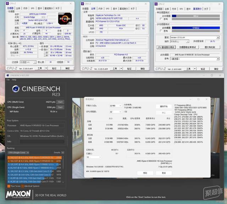Click the single-thread score bar 893.2

coord(196,16)
